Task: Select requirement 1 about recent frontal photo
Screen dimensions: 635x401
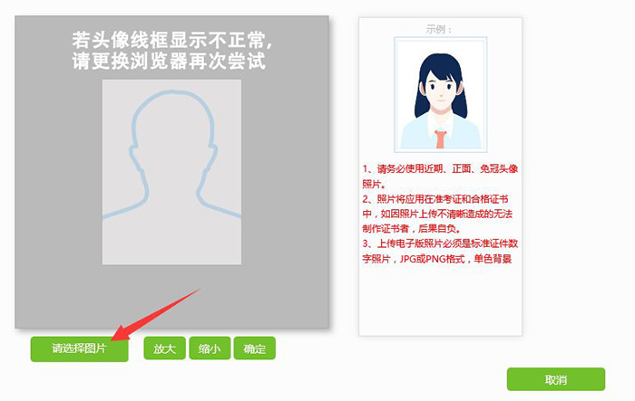Action: (440, 177)
